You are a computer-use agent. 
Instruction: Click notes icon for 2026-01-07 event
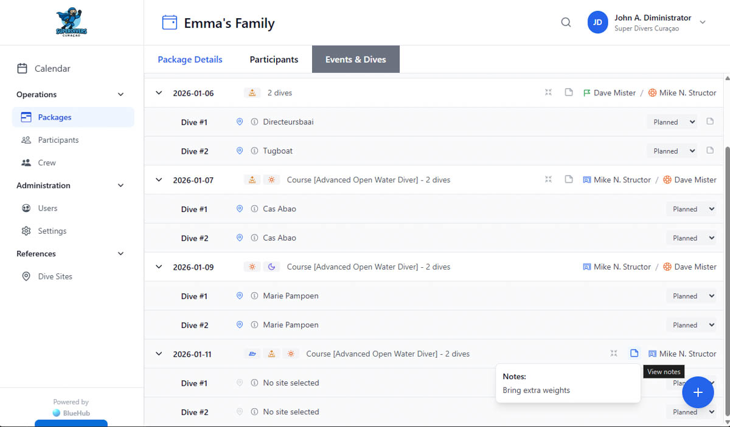pyautogui.click(x=569, y=180)
